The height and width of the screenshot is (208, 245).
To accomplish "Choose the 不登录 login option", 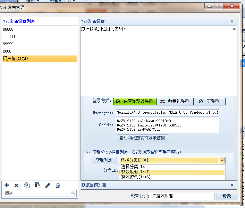I will [x=209, y=102].
